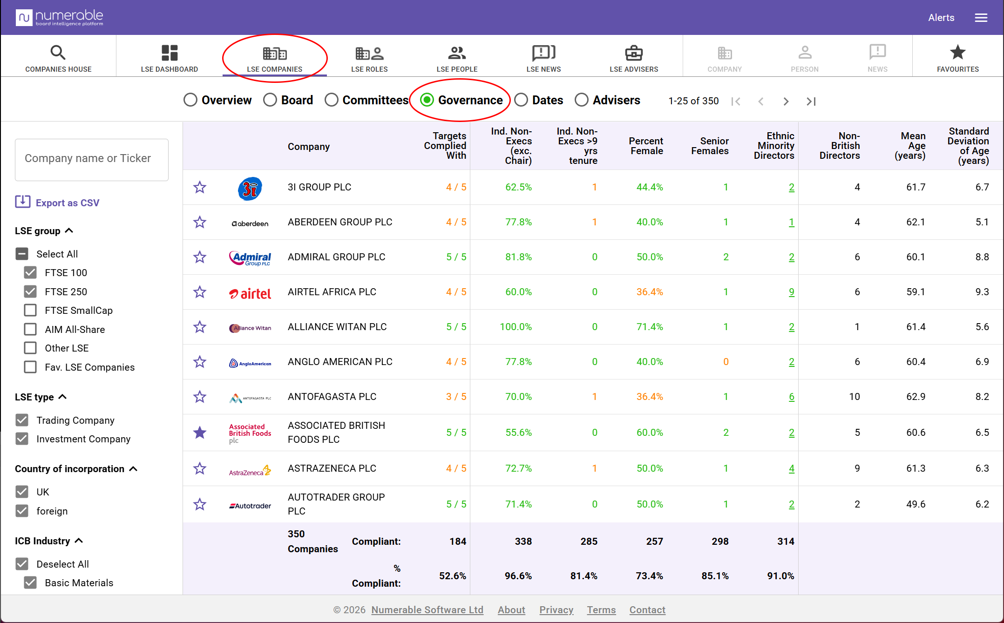Collapse the LSE group section

click(x=69, y=230)
